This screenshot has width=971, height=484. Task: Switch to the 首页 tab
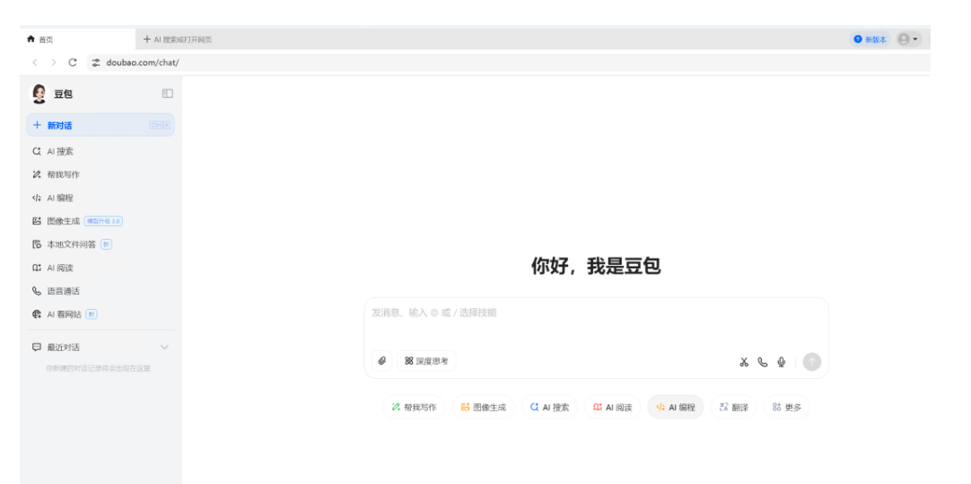77,39
